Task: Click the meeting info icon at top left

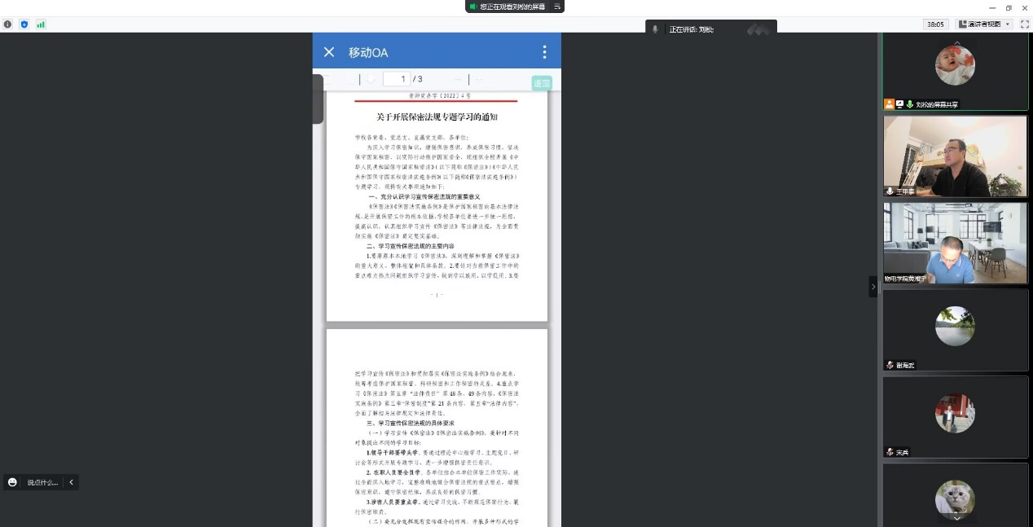Action: pyautogui.click(x=8, y=24)
